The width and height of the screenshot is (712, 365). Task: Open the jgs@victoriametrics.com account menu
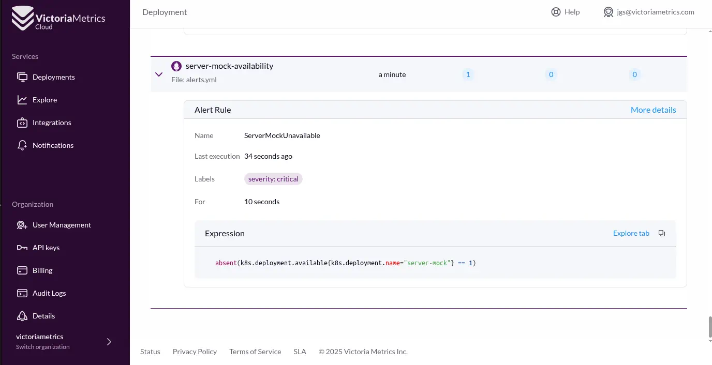pyautogui.click(x=649, y=12)
